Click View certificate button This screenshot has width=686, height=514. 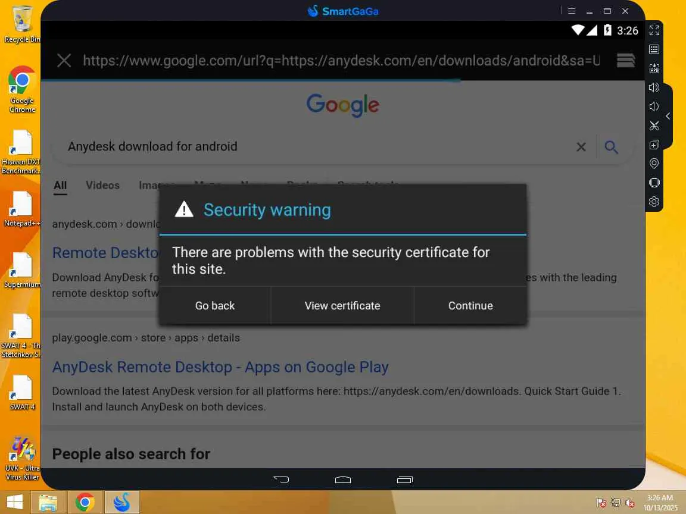pos(342,306)
